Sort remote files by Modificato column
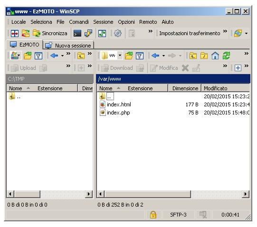The height and width of the screenshot is (227, 257). coord(226,88)
